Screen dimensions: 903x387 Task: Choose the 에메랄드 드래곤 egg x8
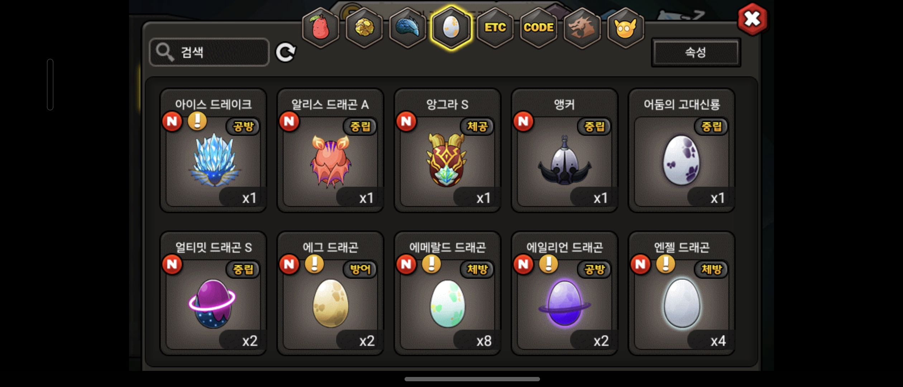pos(447,293)
